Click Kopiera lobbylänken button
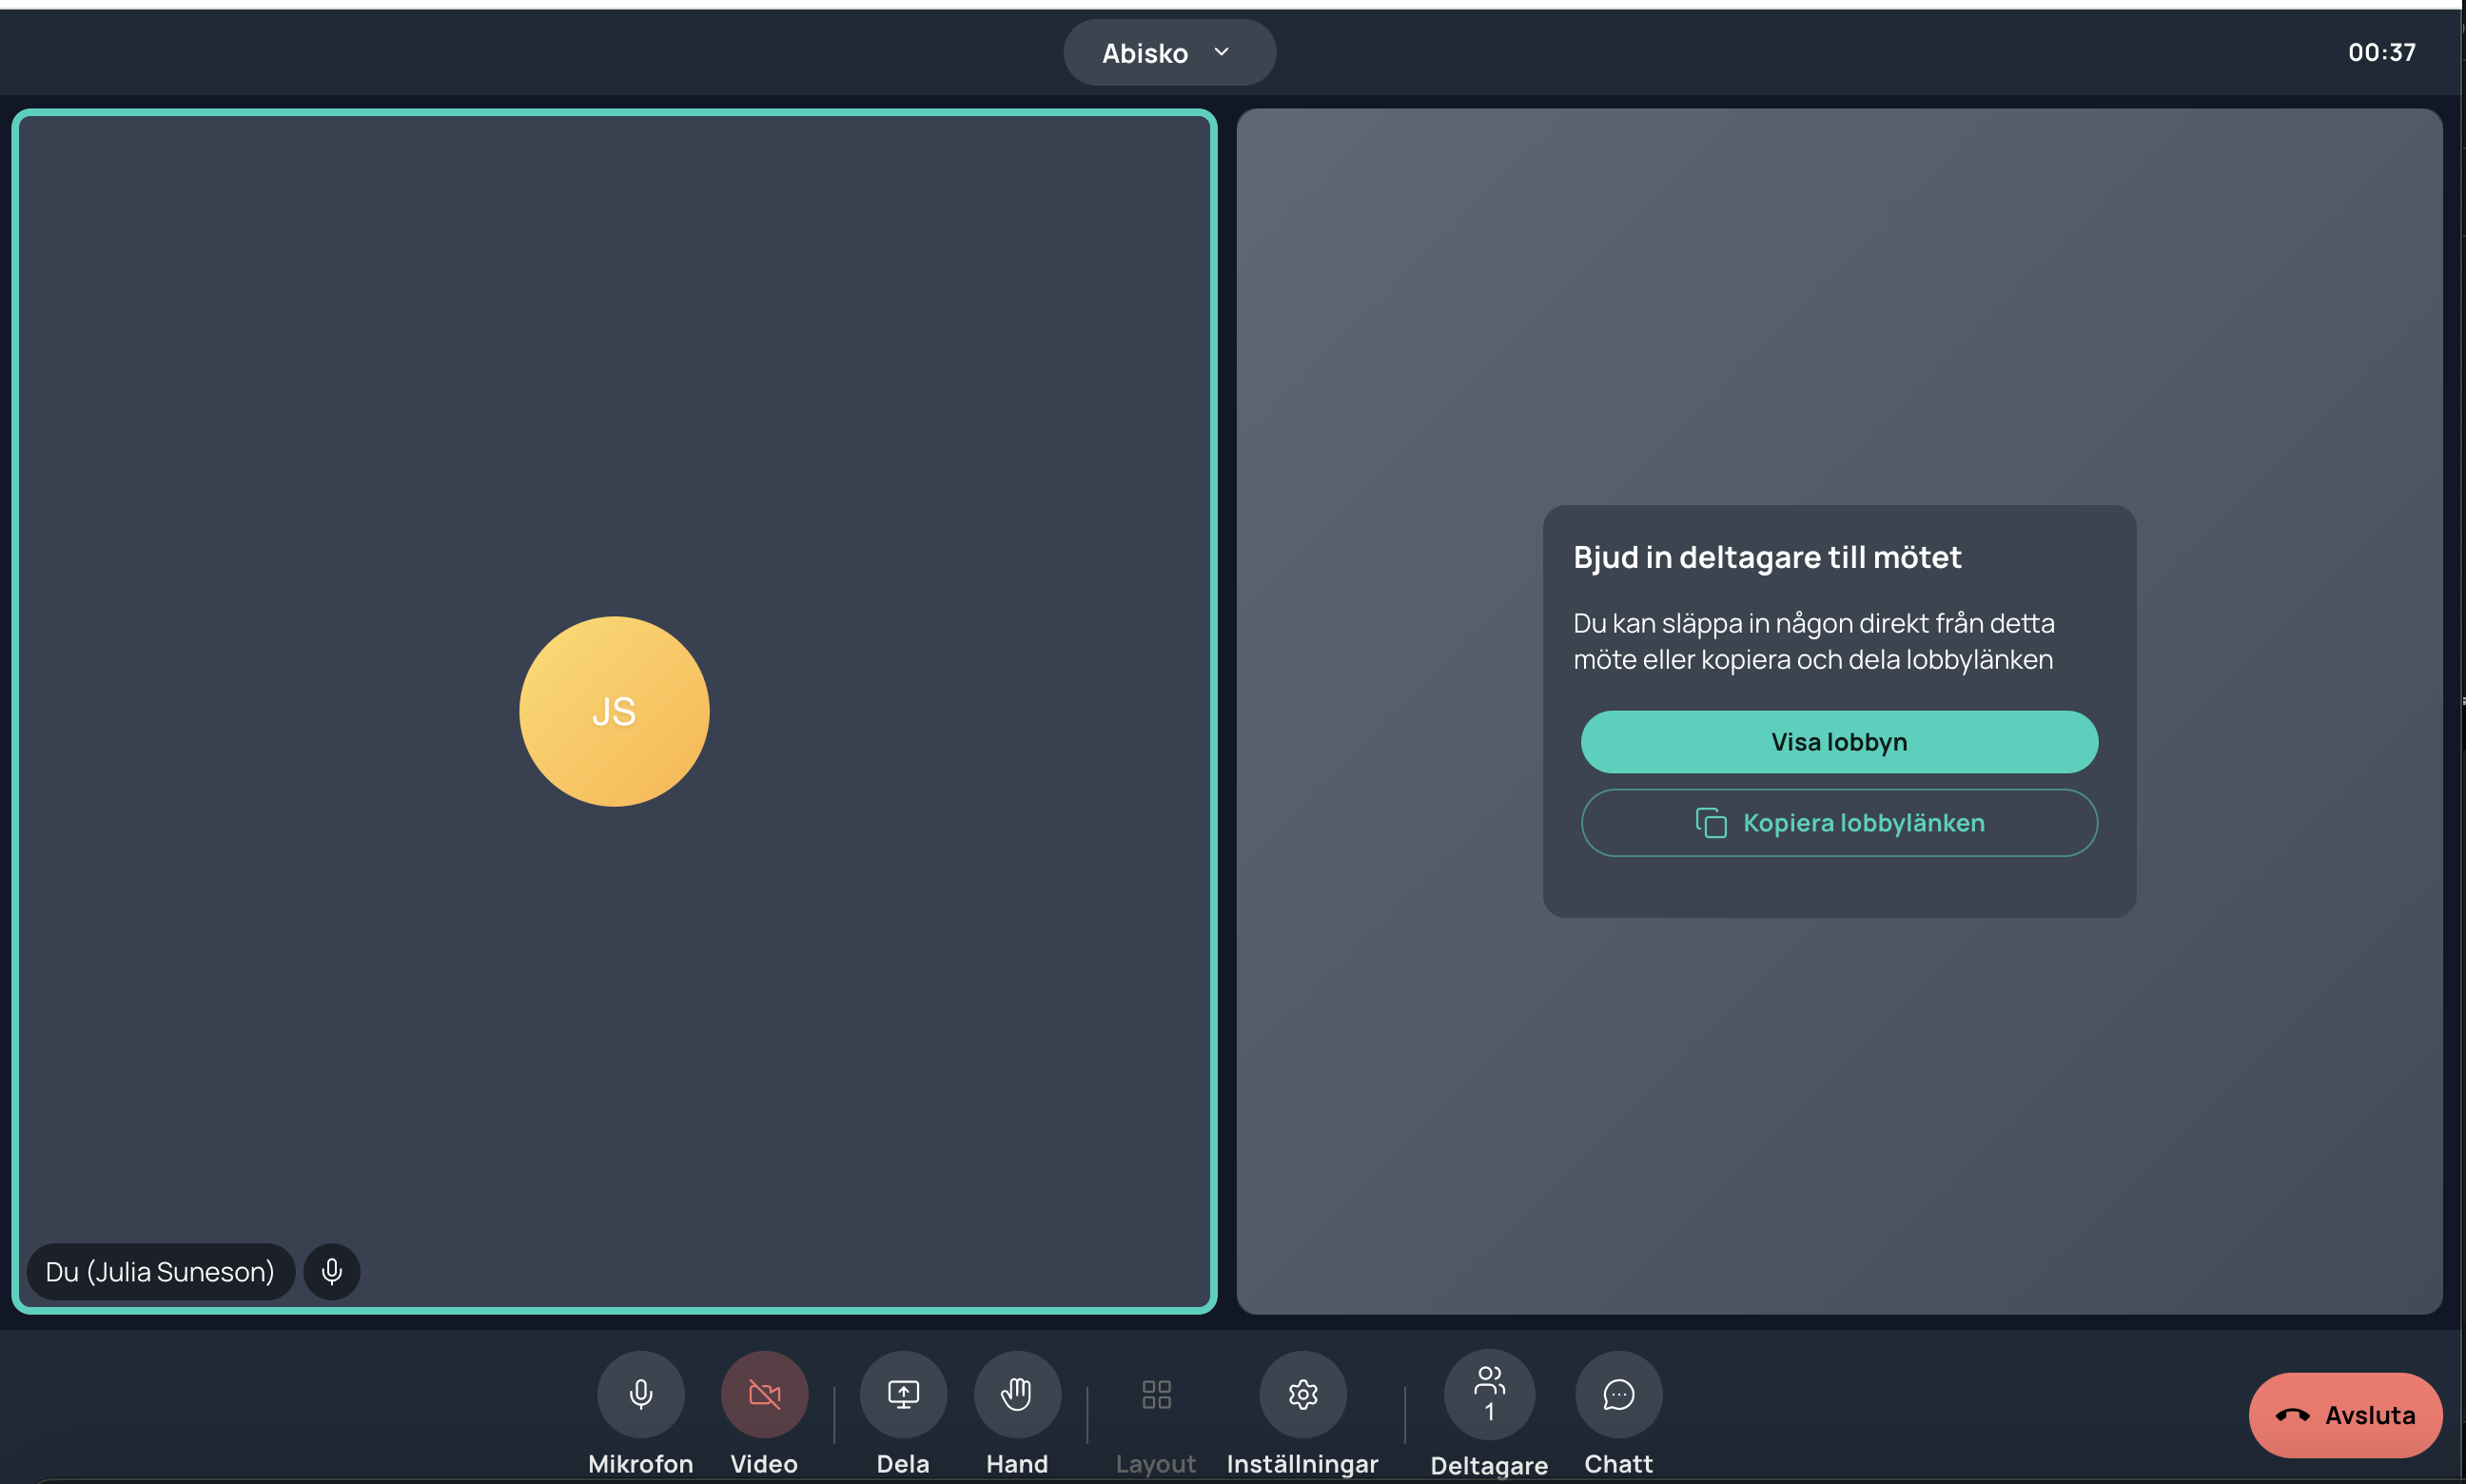The height and width of the screenshot is (1484, 2466). [1839, 823]
